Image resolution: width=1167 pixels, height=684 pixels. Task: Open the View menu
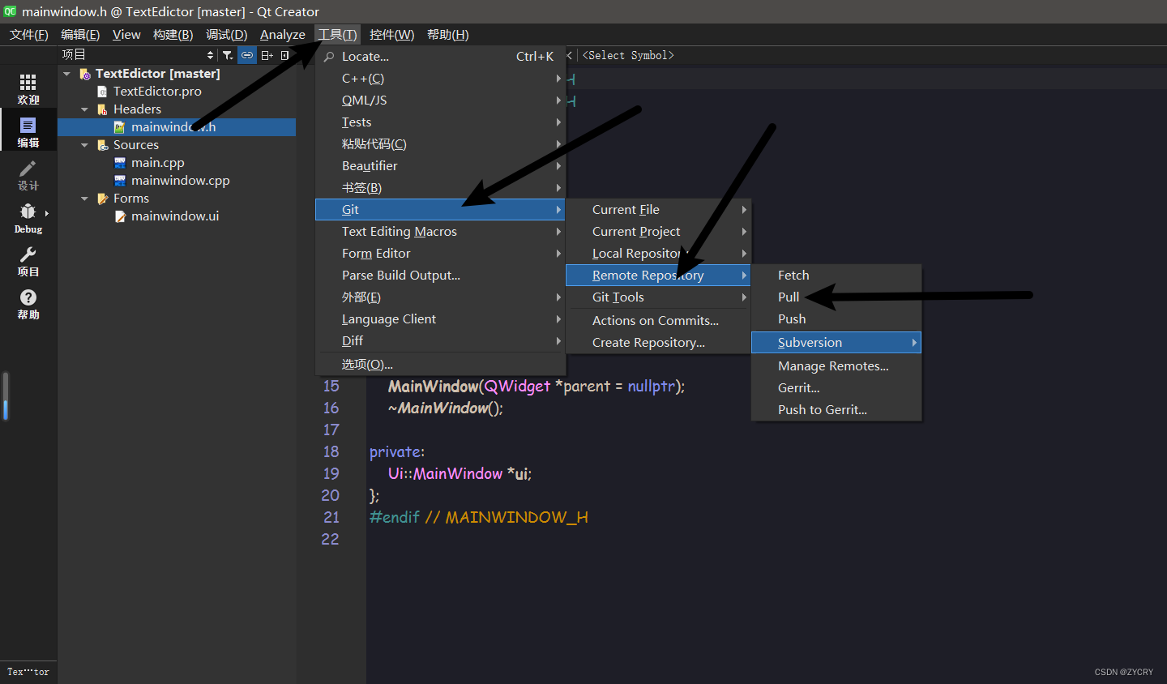[x=126, y=34]
